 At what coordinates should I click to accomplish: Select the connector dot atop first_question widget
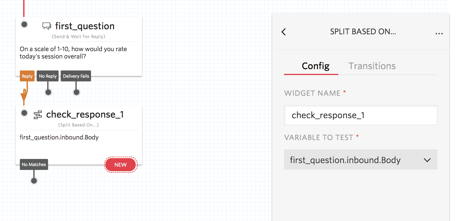[24, 24]
